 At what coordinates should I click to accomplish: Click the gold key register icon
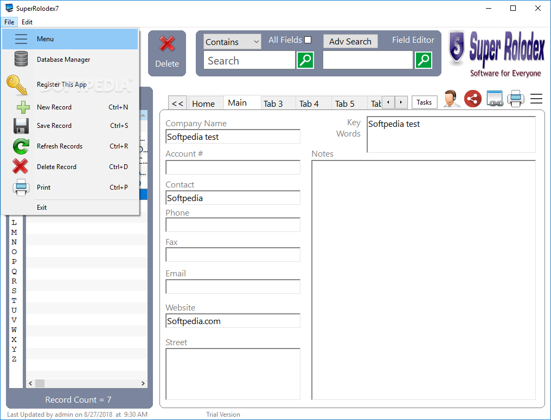(x=16, y=85)
